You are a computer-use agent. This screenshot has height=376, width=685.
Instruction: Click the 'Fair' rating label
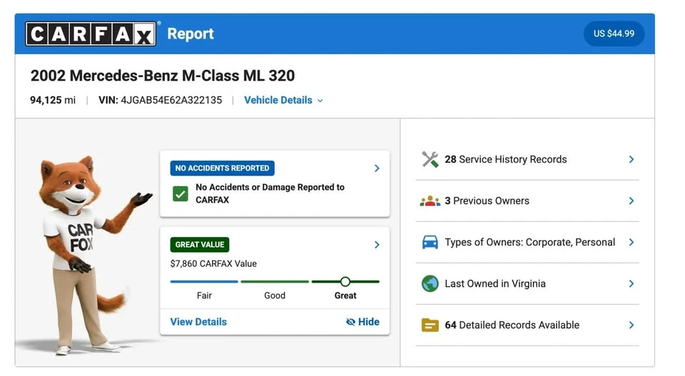click(x=204, y=295)
